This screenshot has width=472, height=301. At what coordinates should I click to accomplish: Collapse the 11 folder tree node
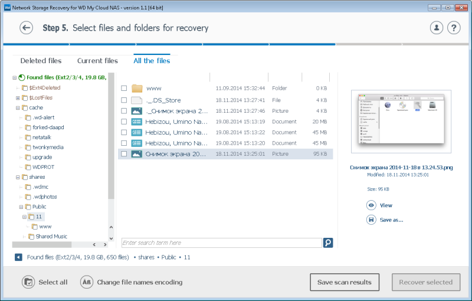24,217
